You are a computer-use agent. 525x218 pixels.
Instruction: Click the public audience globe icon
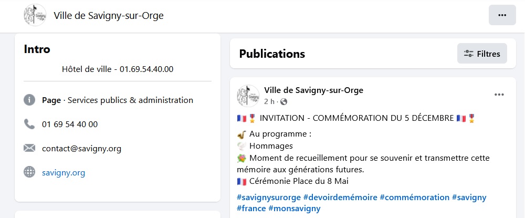coord(284,101)
